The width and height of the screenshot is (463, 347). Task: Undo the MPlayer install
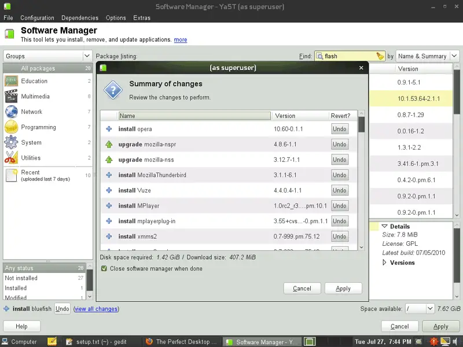pyautogui.click(x=340, y=206)
